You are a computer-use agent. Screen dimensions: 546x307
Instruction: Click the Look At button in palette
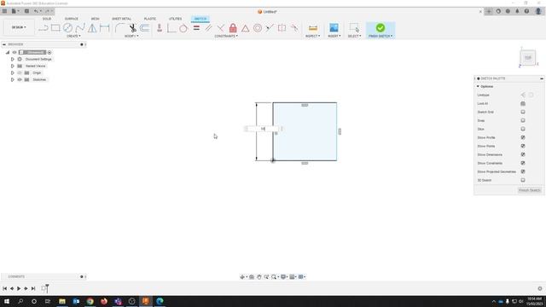point(523,104)
